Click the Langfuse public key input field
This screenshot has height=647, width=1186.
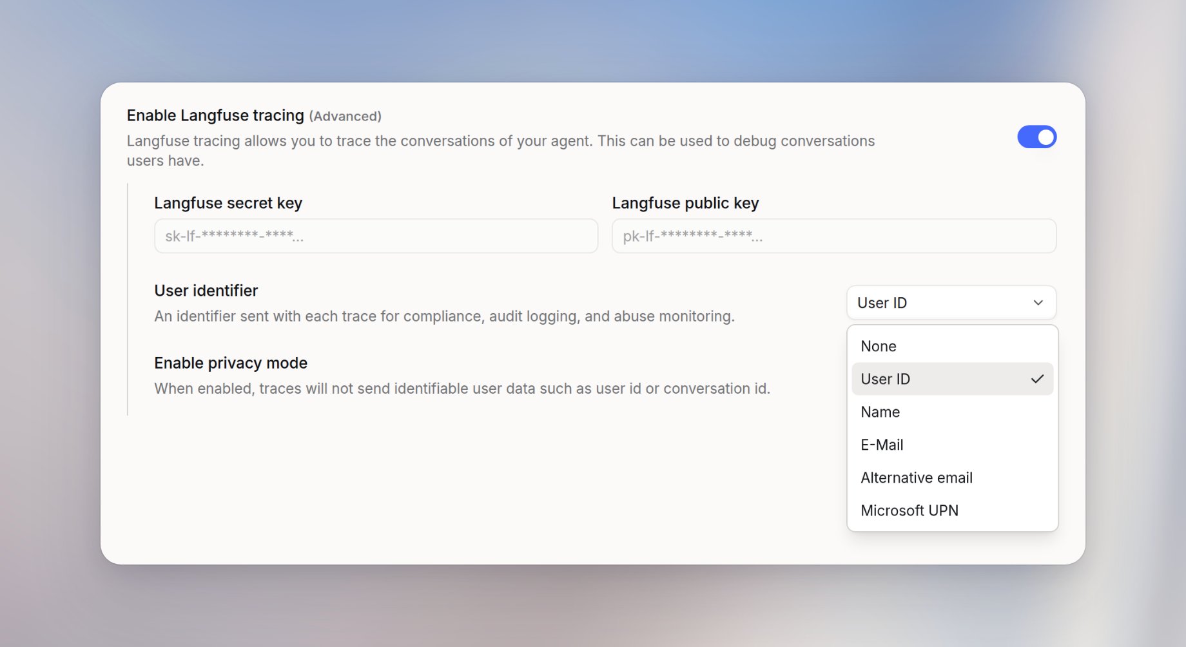click(x=834, y=236)
